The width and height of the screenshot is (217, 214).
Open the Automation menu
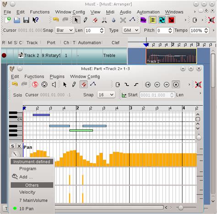click(148, 12)
